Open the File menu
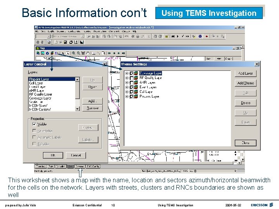The width and height of the screenshot is (279, 209). pyautogui.click(x=37, y=31)
